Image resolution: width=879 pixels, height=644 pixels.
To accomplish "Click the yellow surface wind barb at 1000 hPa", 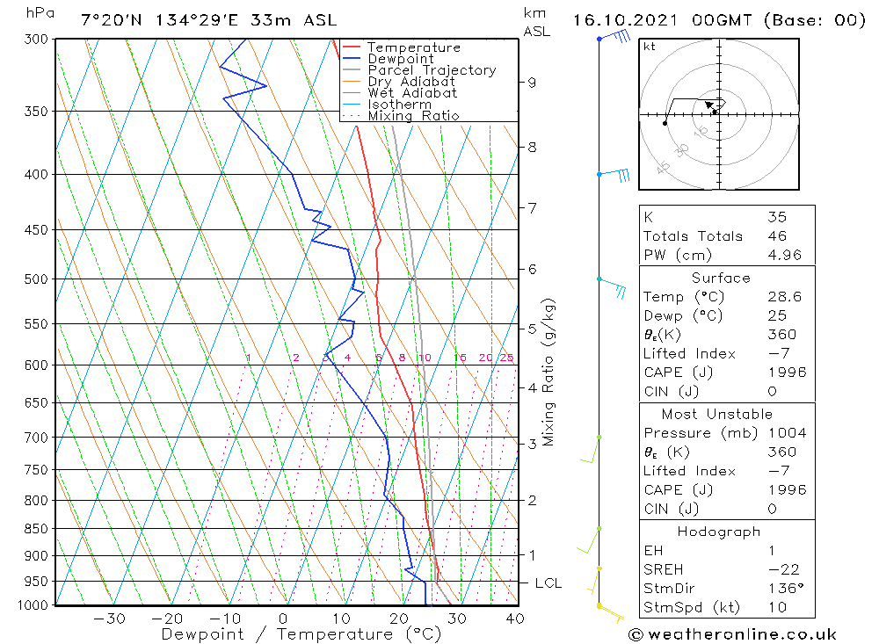I will point(611,613).
